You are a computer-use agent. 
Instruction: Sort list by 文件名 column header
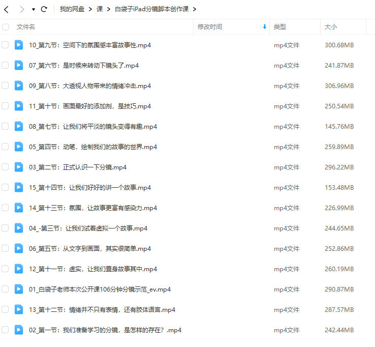tap(26, 26)
